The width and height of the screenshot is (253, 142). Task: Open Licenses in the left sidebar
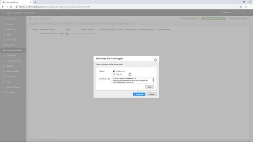pyautogui.click(x=9, y=24)
